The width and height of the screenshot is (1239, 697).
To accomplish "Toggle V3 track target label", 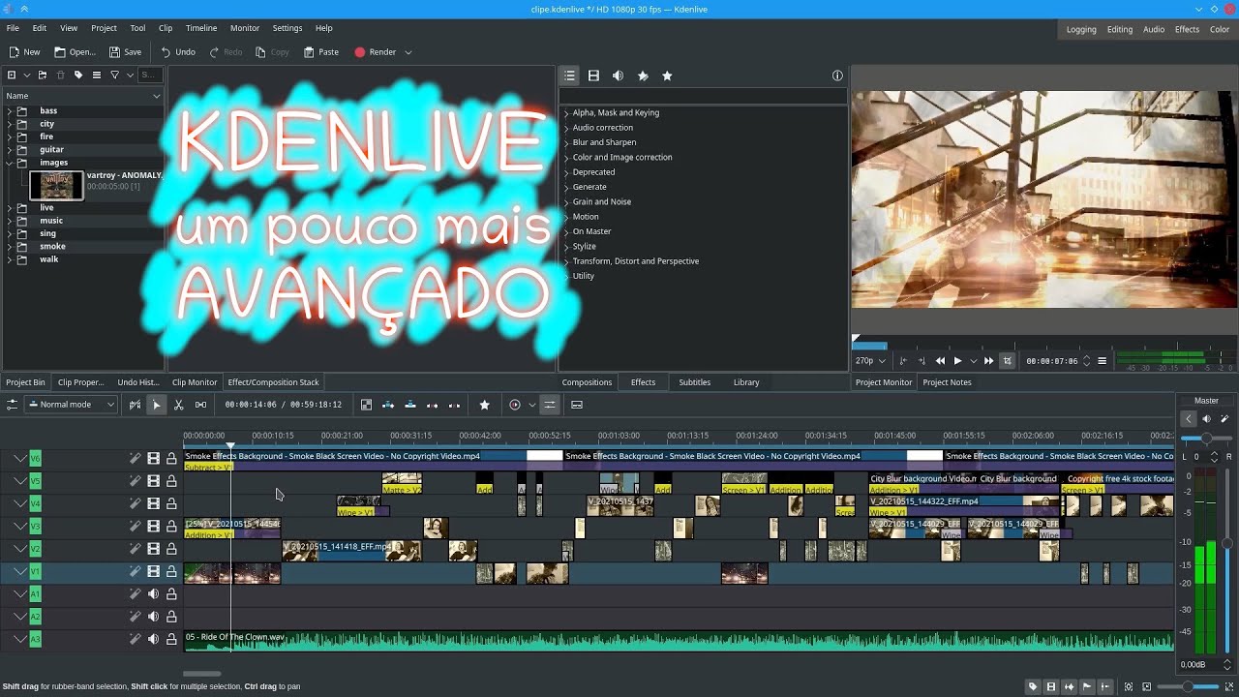I will [x=35, y=526].
